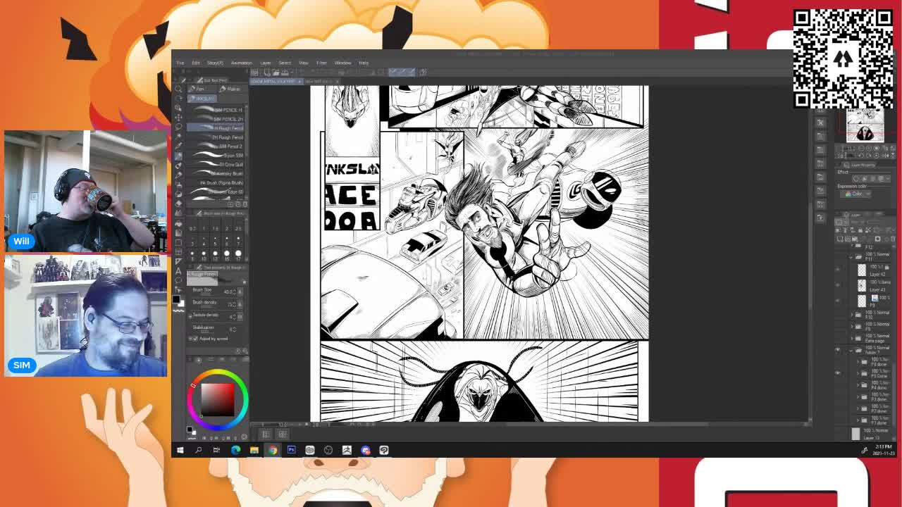Expand the F10 layer folder
Viewport: 902px width, 507px height.
pyautogui.click(x=852, y=315)
